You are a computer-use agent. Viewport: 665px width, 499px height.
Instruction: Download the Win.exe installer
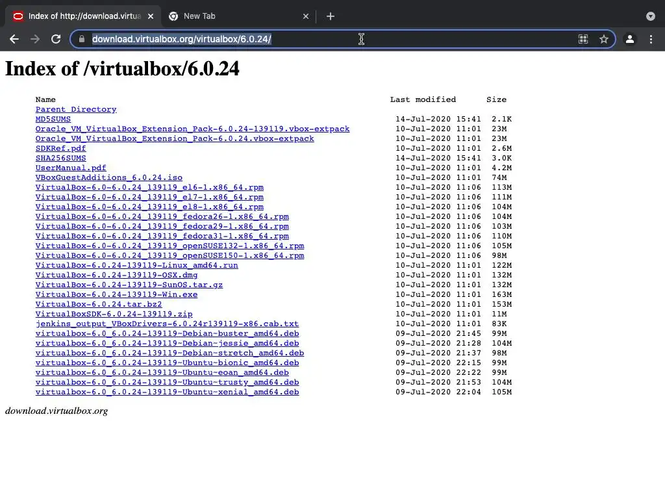pos(117,295)
